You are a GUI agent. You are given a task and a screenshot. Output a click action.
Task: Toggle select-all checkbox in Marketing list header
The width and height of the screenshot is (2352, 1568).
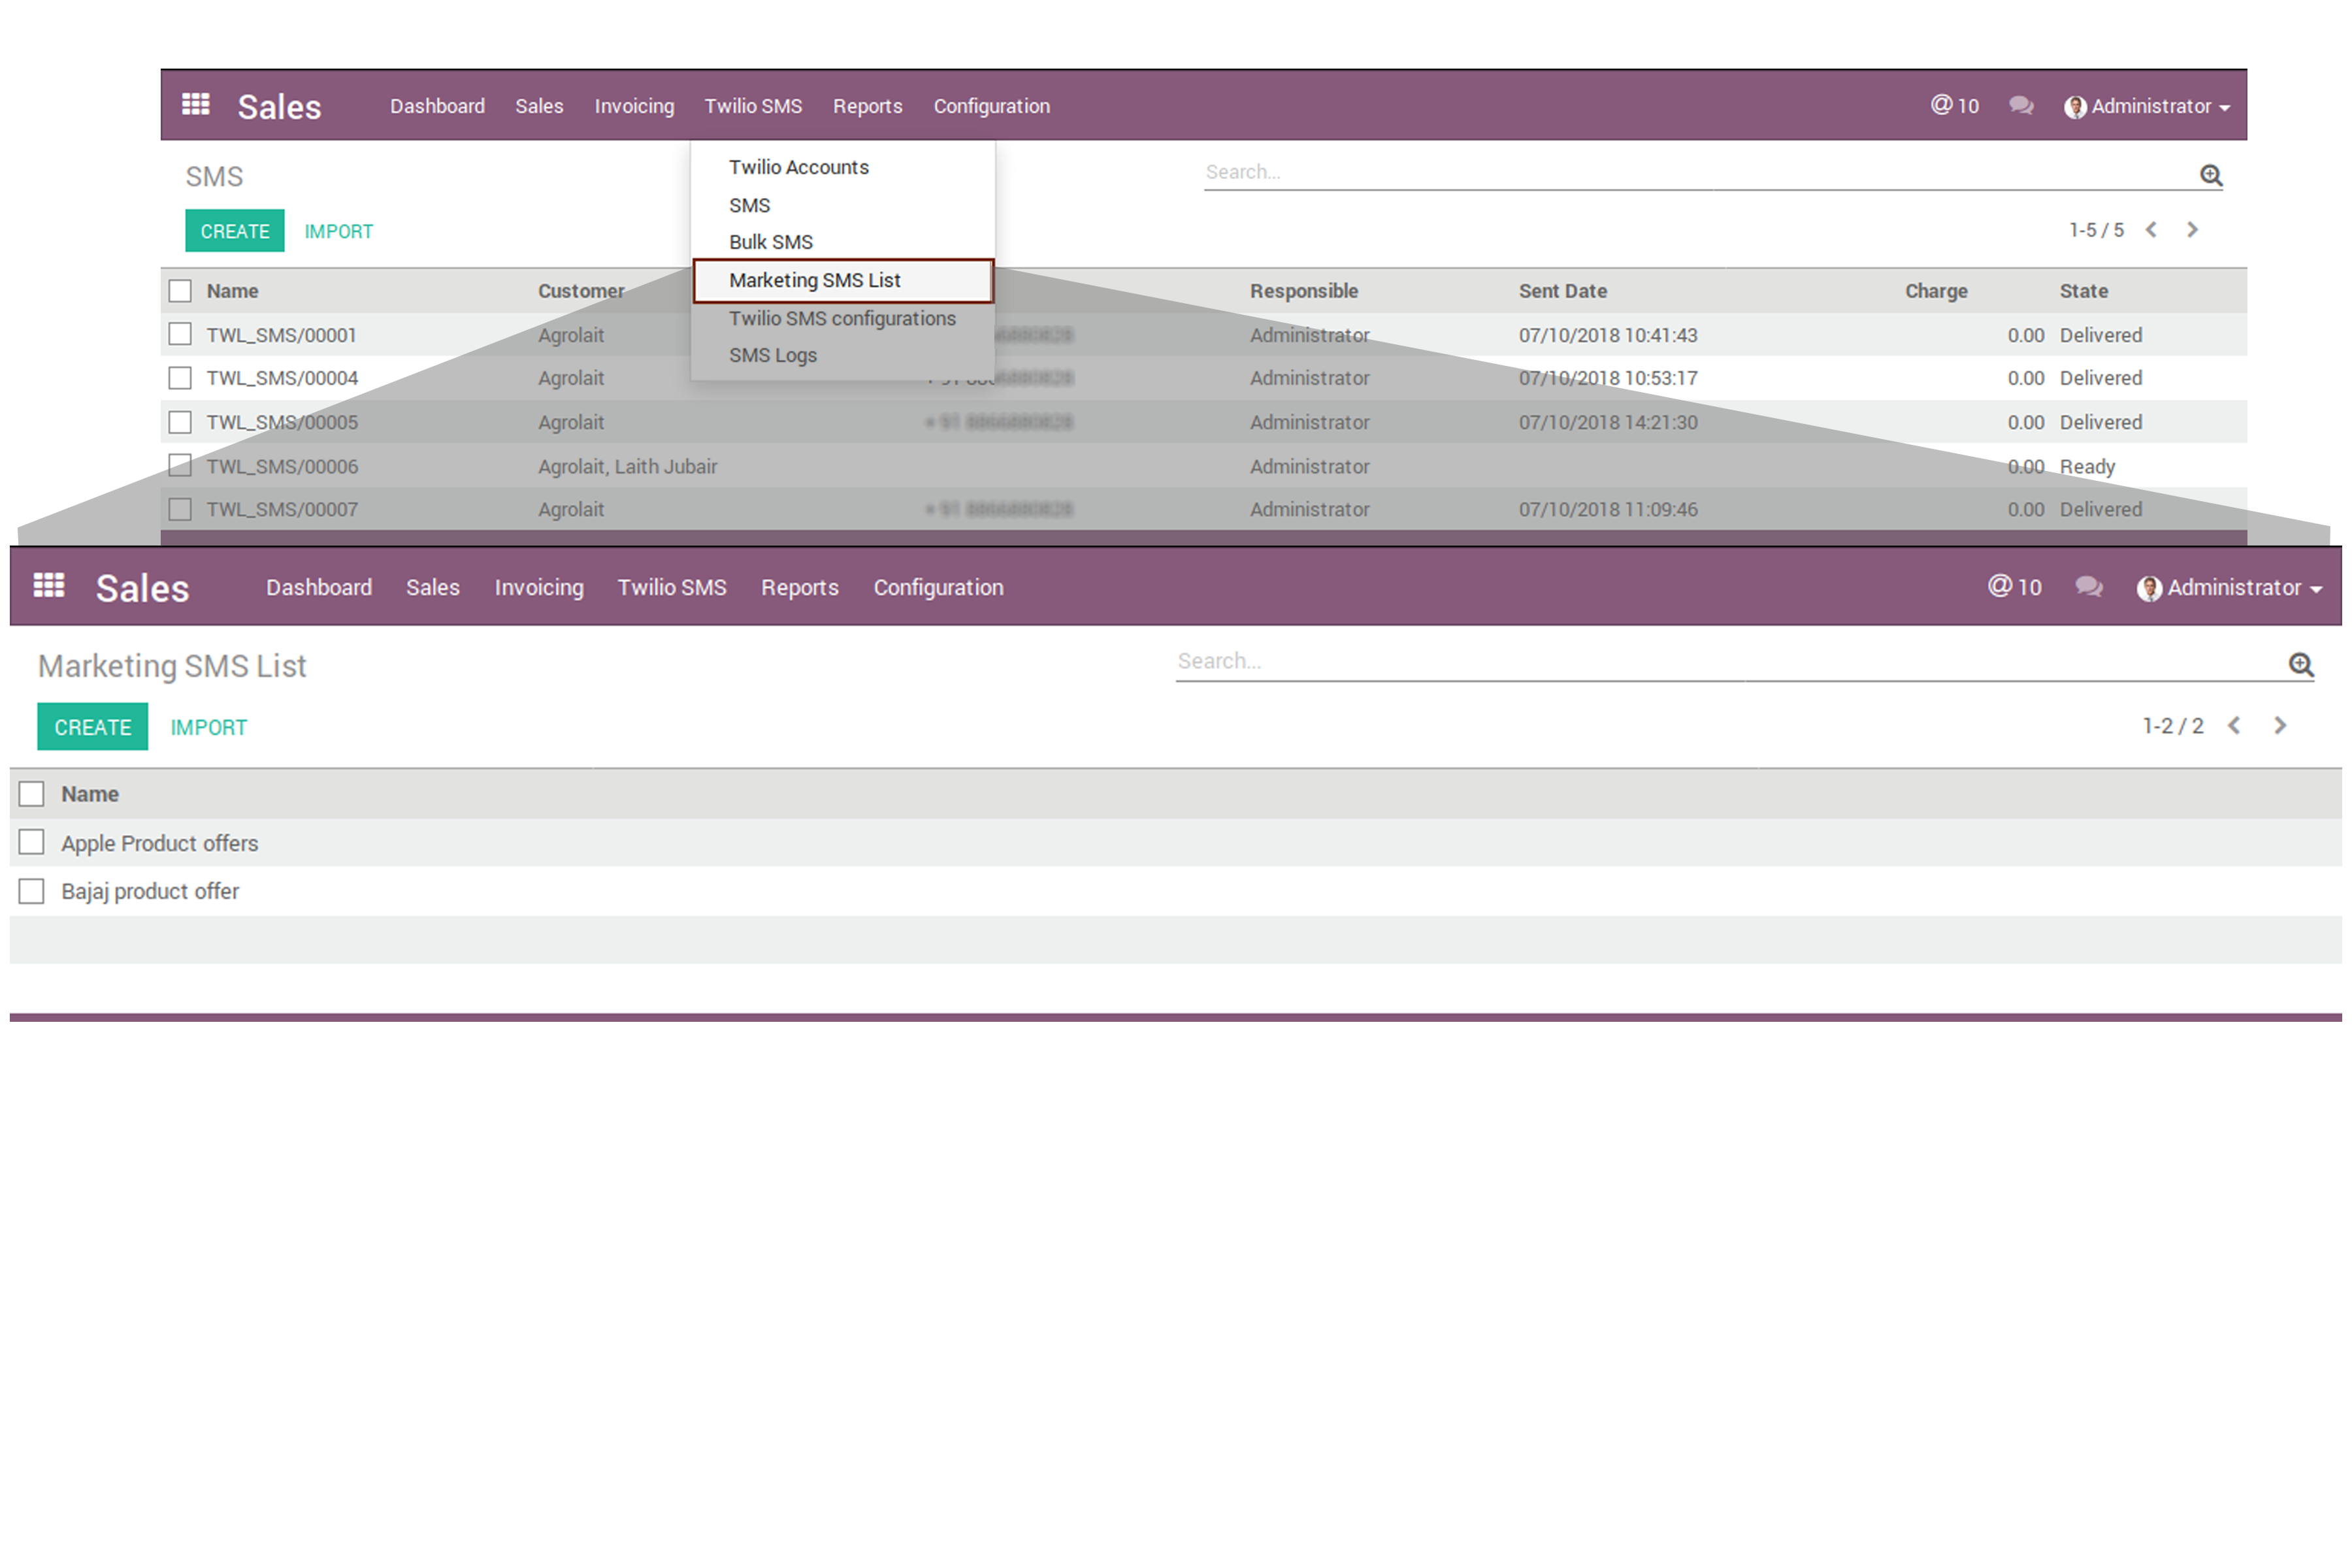pos(32,794)
